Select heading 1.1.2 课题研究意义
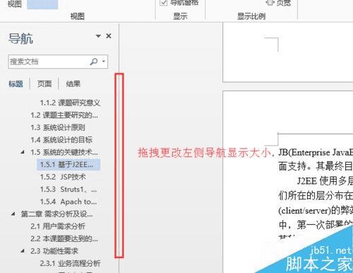 70,103
